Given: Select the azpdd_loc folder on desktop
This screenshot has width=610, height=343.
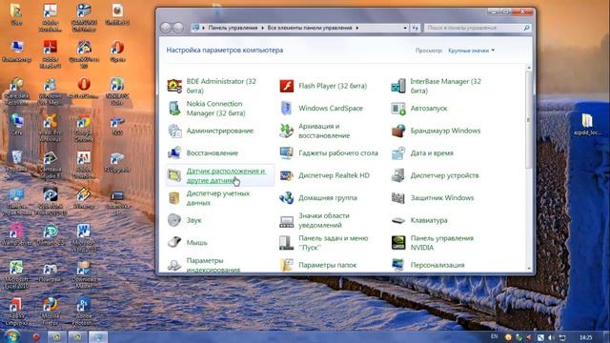Looking at the screenshot, I should [x=587, y=124].
